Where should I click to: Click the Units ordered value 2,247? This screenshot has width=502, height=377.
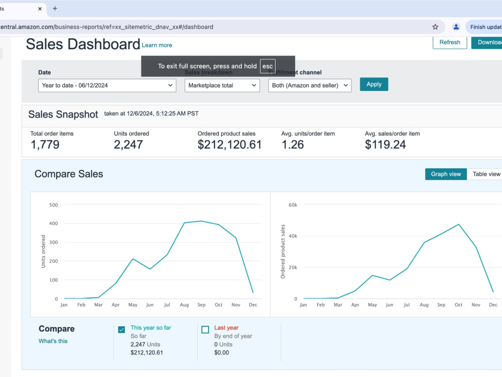[x=129, y=145]
